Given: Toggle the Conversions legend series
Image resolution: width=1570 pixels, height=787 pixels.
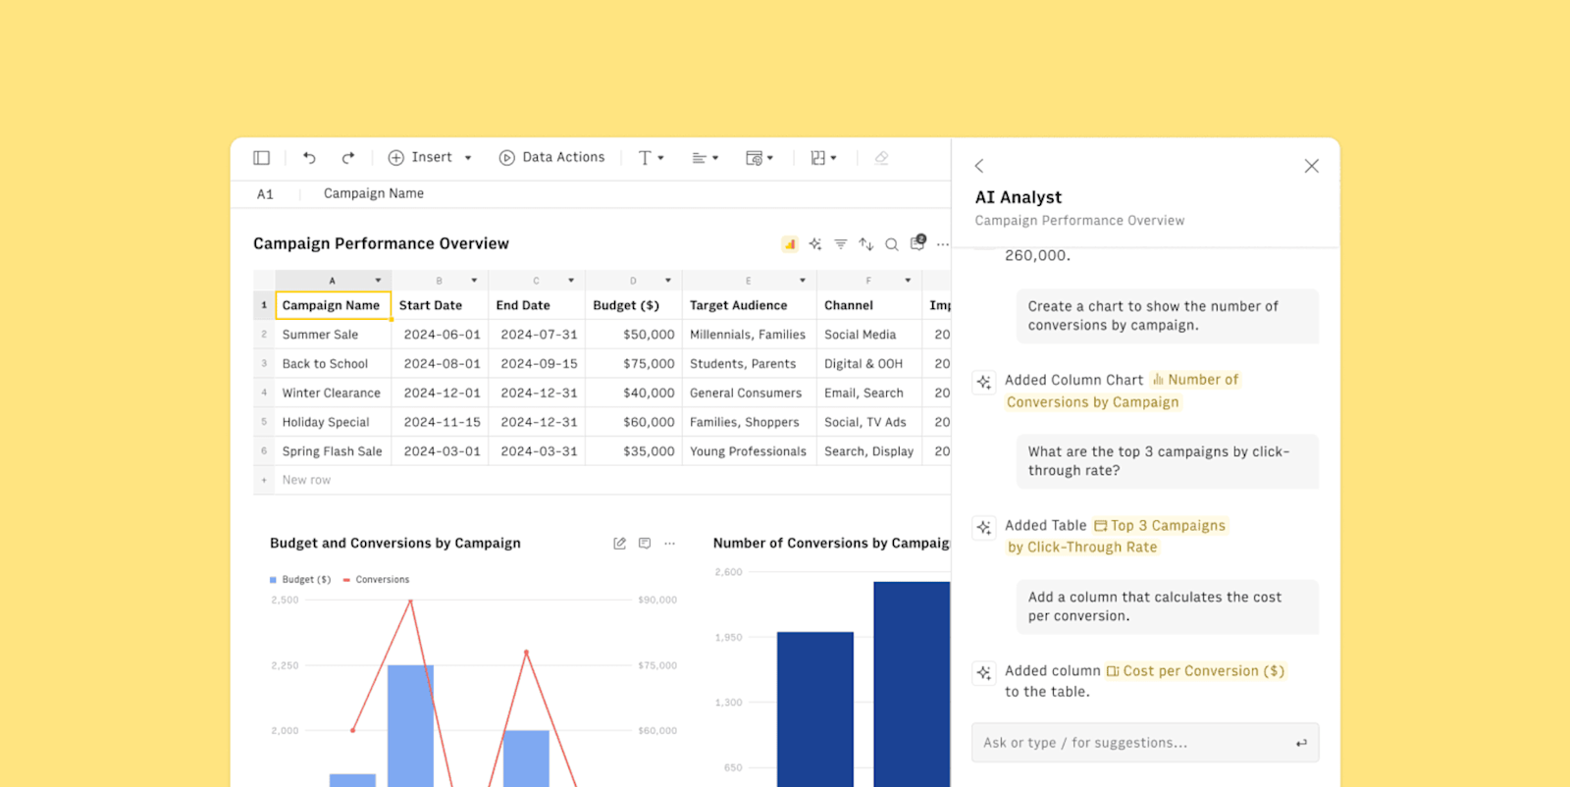Looking at the screenshot, I should pos(376,580).
